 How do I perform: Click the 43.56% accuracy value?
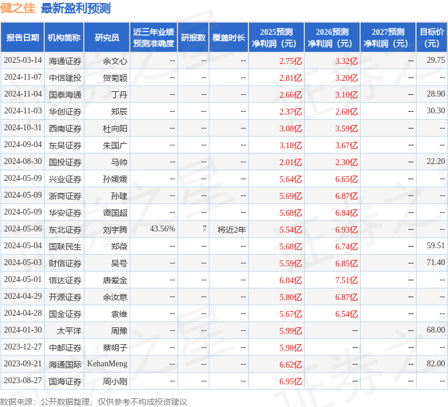[x=162, y=229]
